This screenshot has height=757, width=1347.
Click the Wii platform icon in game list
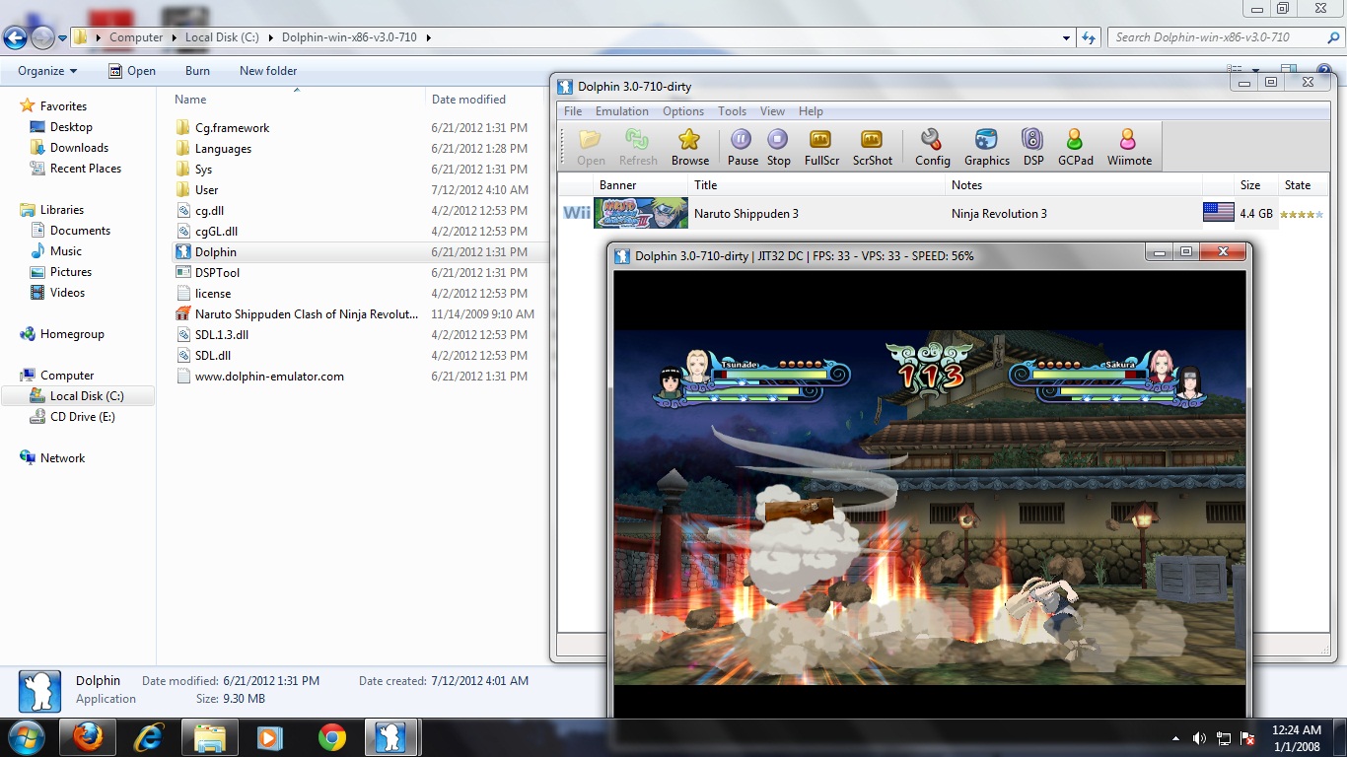coord(576,213)
